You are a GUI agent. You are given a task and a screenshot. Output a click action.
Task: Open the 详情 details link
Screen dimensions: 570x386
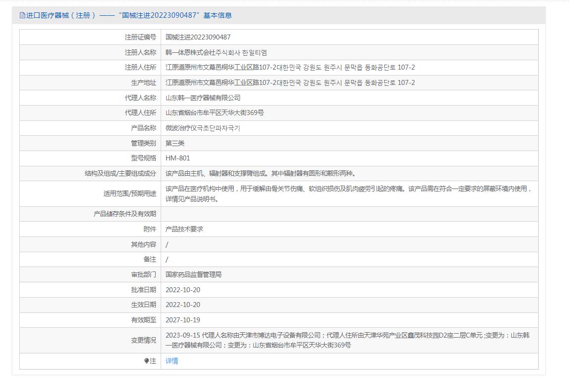(x=172, y=361)
